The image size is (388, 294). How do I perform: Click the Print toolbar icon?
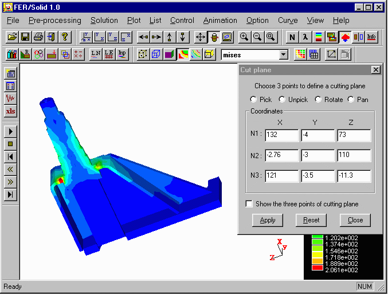(38, 37)
